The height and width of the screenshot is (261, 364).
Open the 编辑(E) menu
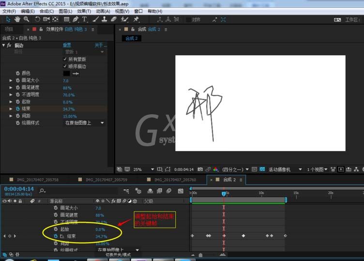[x=28, y=11]
